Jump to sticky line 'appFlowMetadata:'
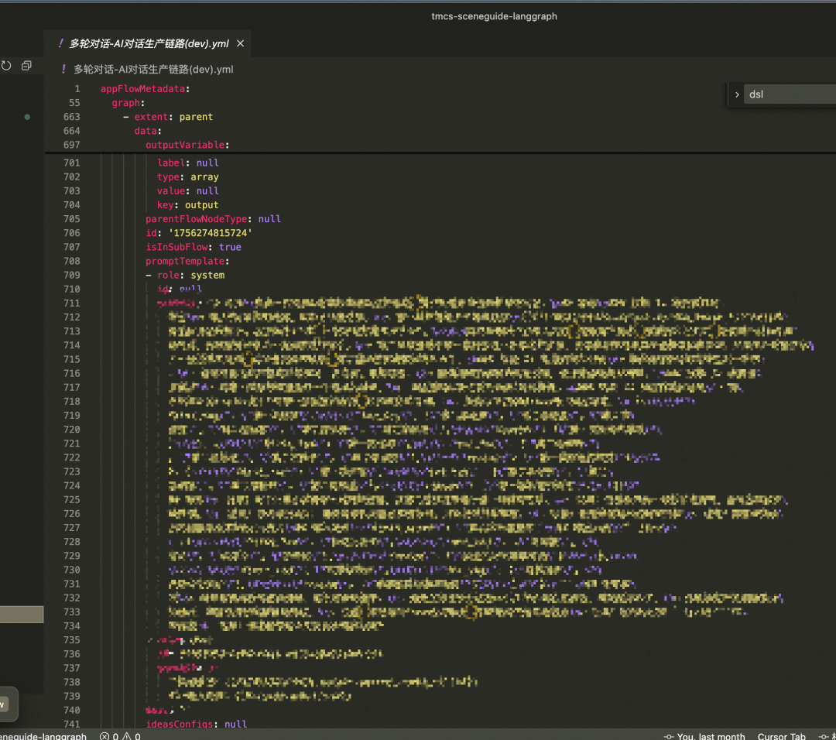 [145, 89]
